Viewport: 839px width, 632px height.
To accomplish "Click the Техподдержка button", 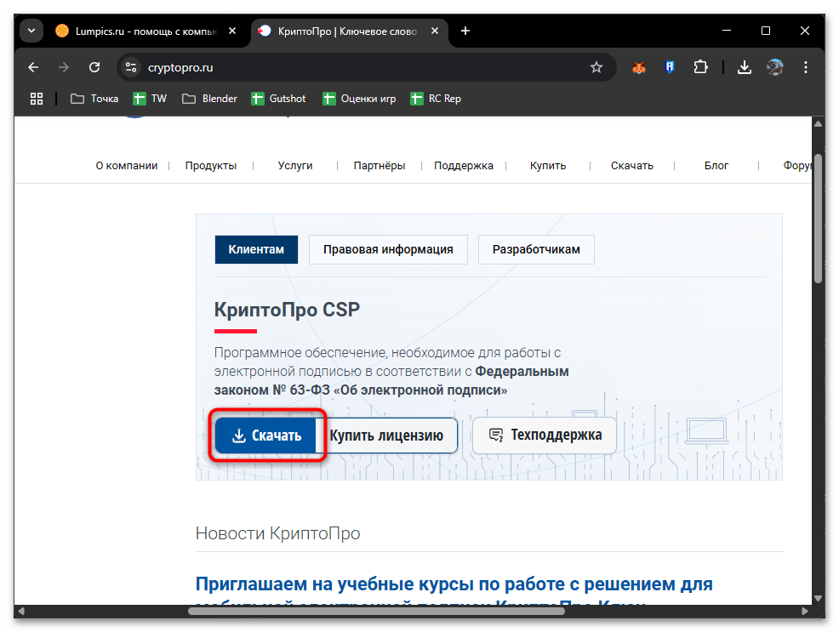I will 545,436.
